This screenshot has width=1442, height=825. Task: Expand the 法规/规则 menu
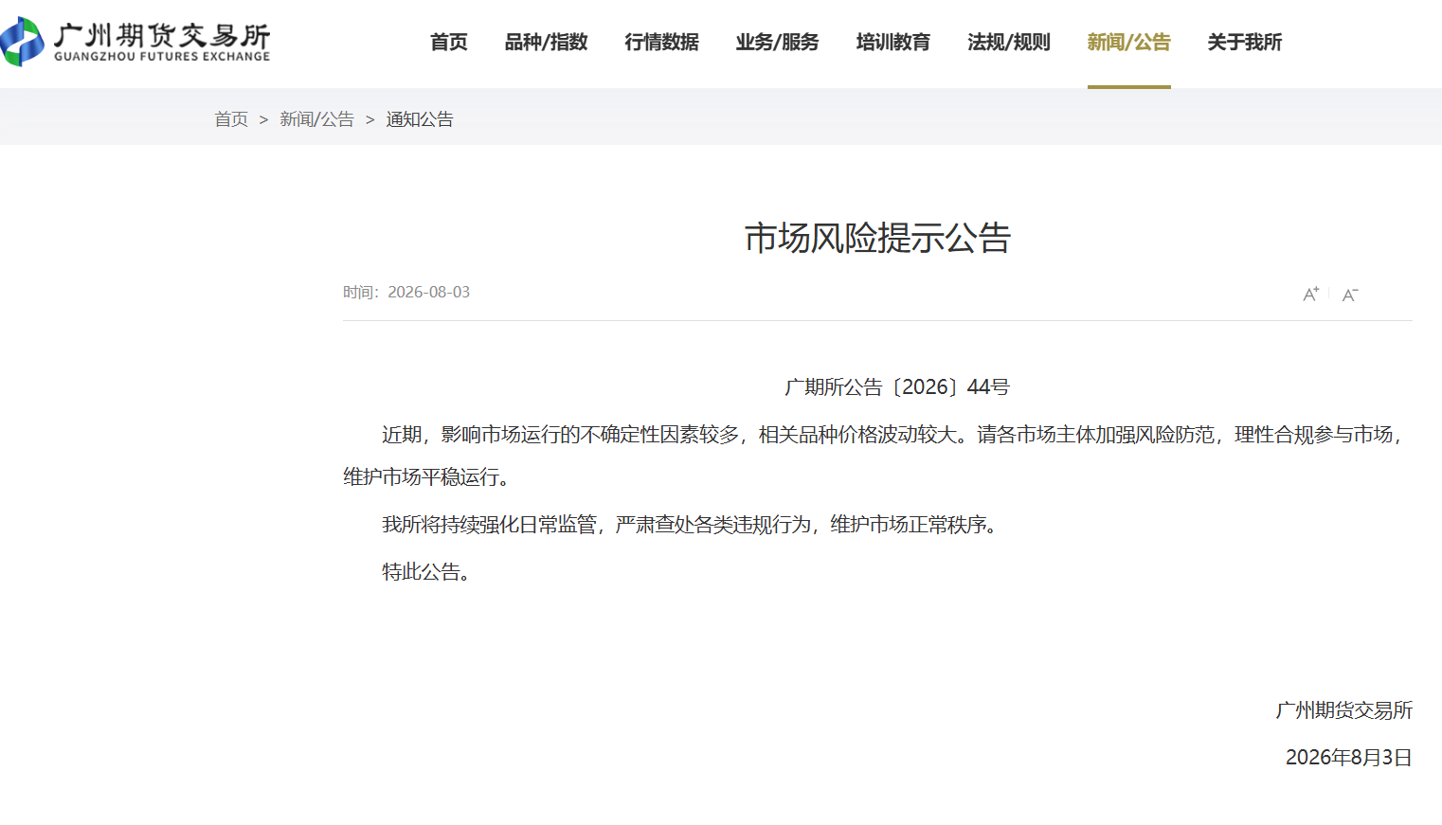click(1009, 42)
